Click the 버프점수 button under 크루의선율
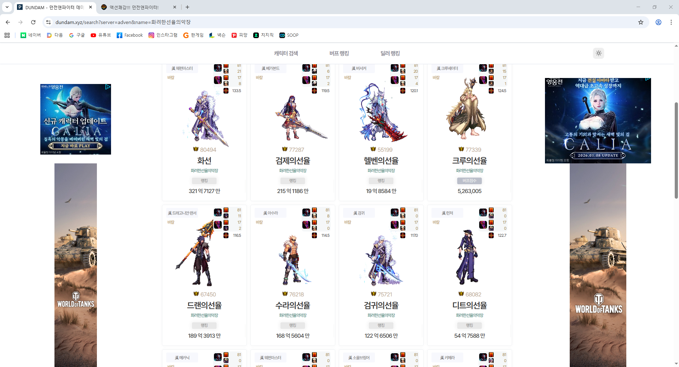The image size is (679, 367). pyautogui.click(x=469, y=181)
